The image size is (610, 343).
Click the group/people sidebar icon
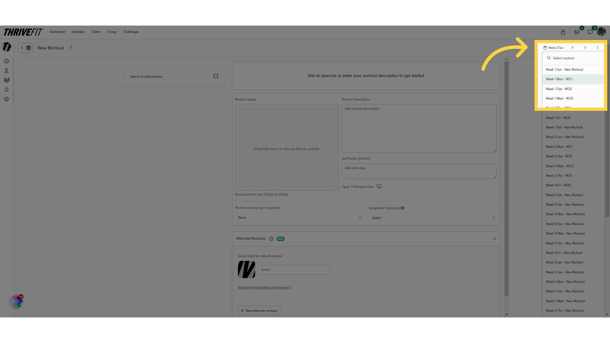point(6,80)
